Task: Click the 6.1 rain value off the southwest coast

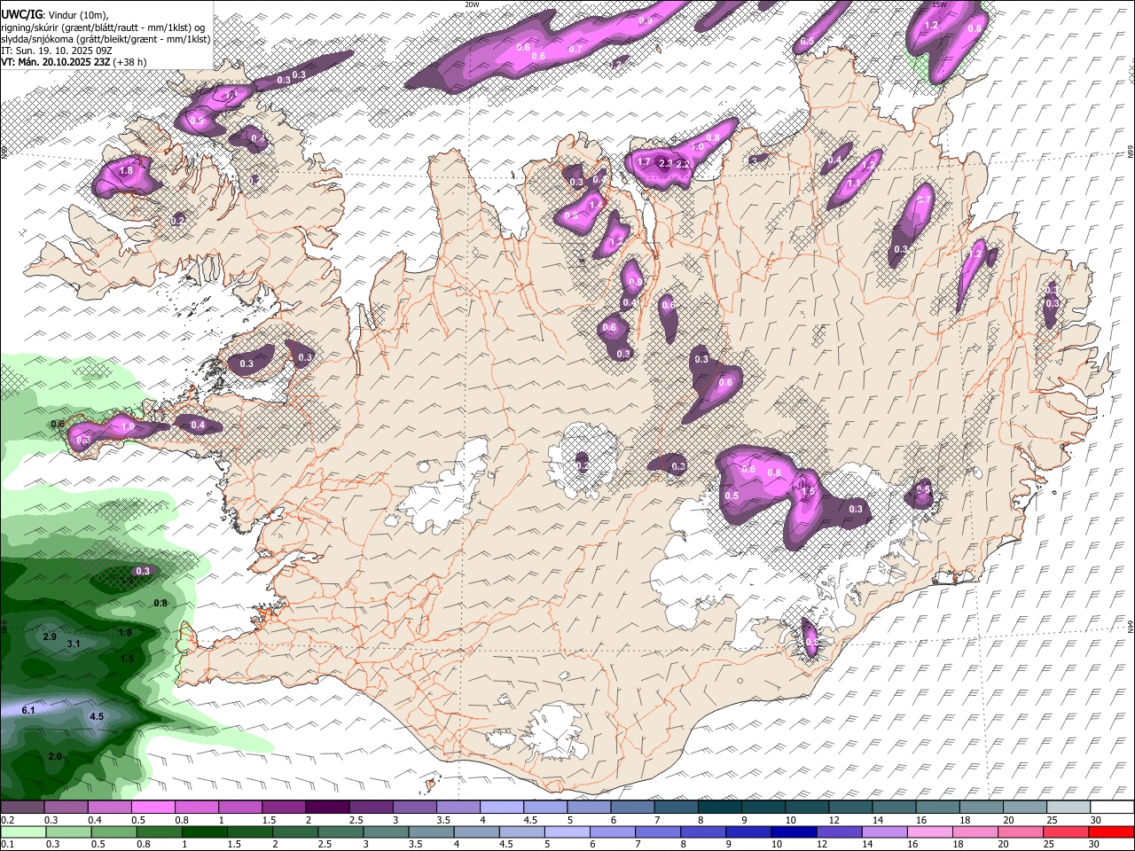Action: [x=27, y=710]
